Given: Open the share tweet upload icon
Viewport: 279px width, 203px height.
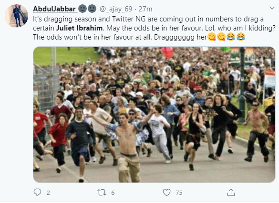Looking at the screenshot, I should (231, 193).
